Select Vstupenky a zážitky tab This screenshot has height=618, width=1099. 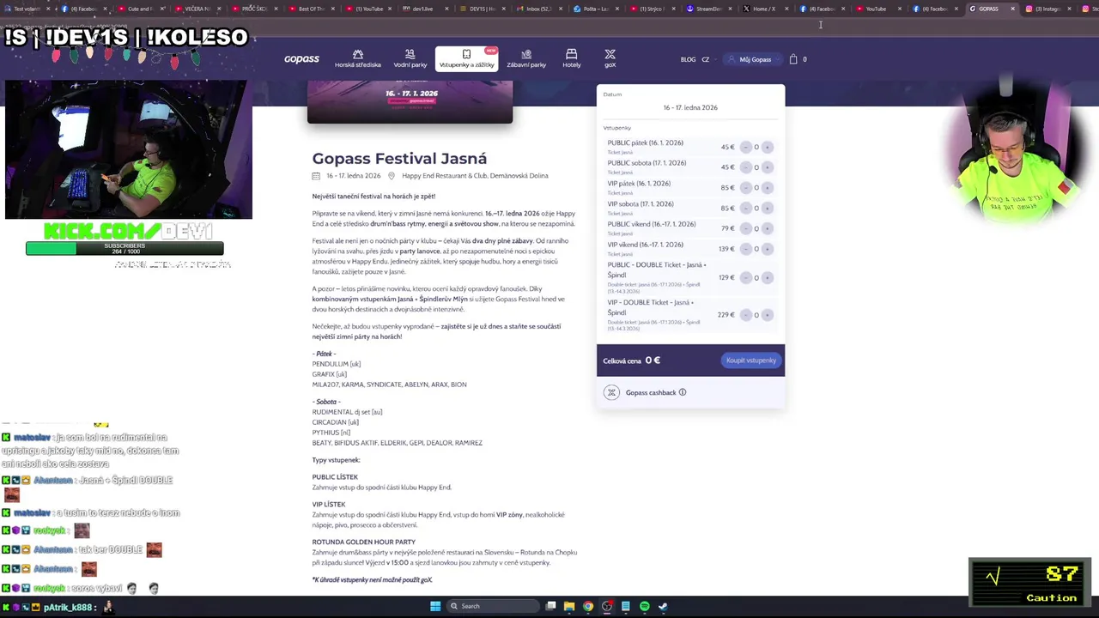(466, 58)
